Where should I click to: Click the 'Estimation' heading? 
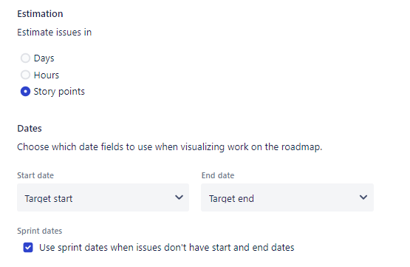[x=40, y=13]
